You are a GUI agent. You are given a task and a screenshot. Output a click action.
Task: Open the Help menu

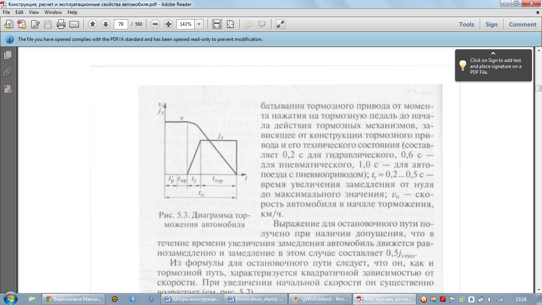[72, 12]
